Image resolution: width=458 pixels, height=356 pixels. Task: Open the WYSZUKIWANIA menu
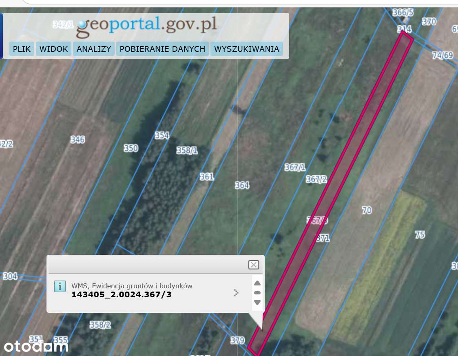(x=246, y=49)
